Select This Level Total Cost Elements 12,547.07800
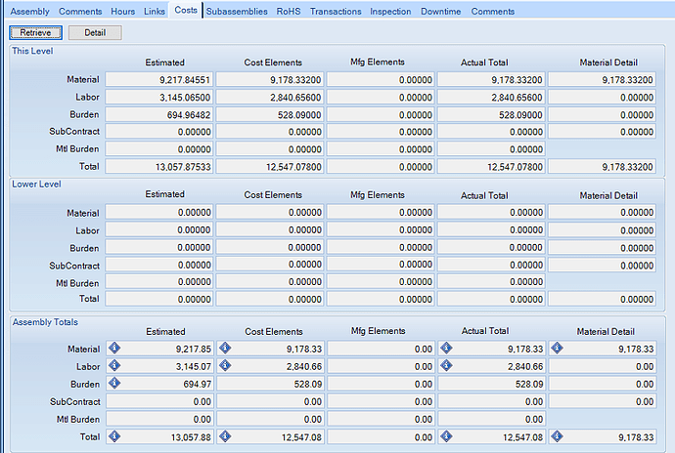The height and width of the screenshot is (453, 675). [270, 166]
